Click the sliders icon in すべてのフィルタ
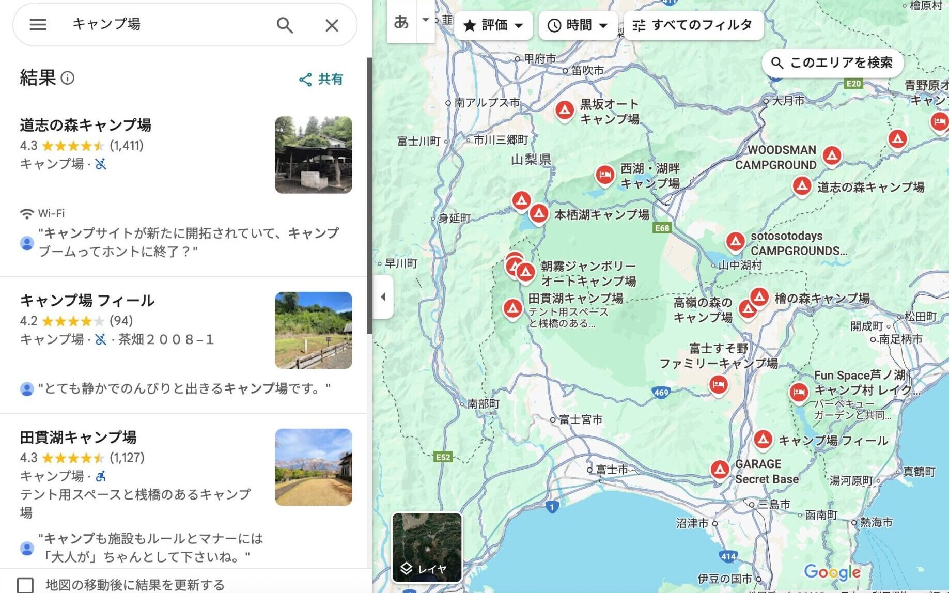This screenshot has height=593, width=949. coord(639,25)
